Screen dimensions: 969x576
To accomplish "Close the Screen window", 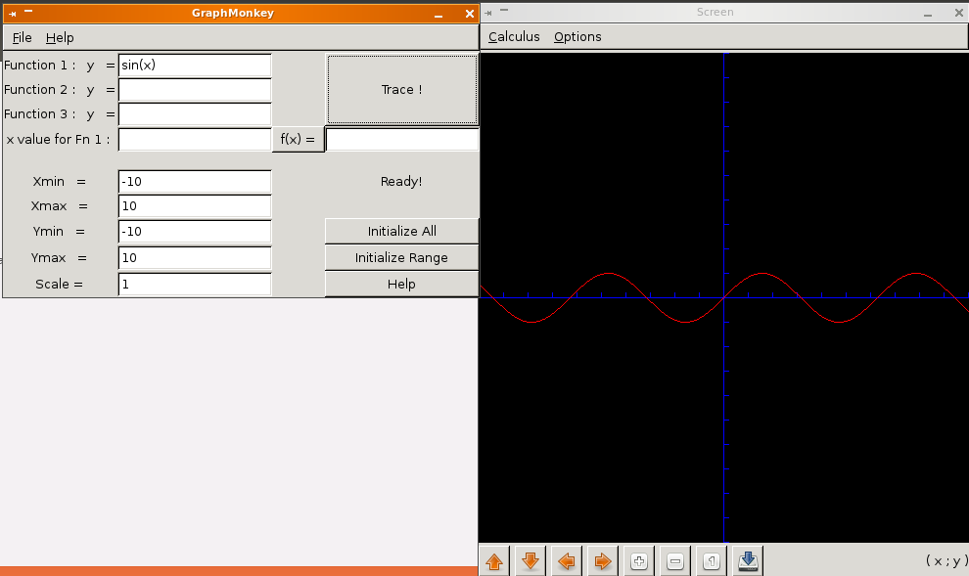I will tap(959, 13).
